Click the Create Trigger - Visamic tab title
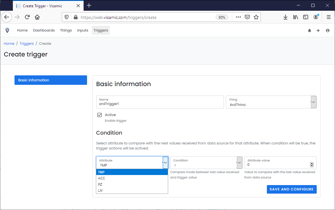The height and width of the screenshot is (210, 335). (x=42, y=6)
